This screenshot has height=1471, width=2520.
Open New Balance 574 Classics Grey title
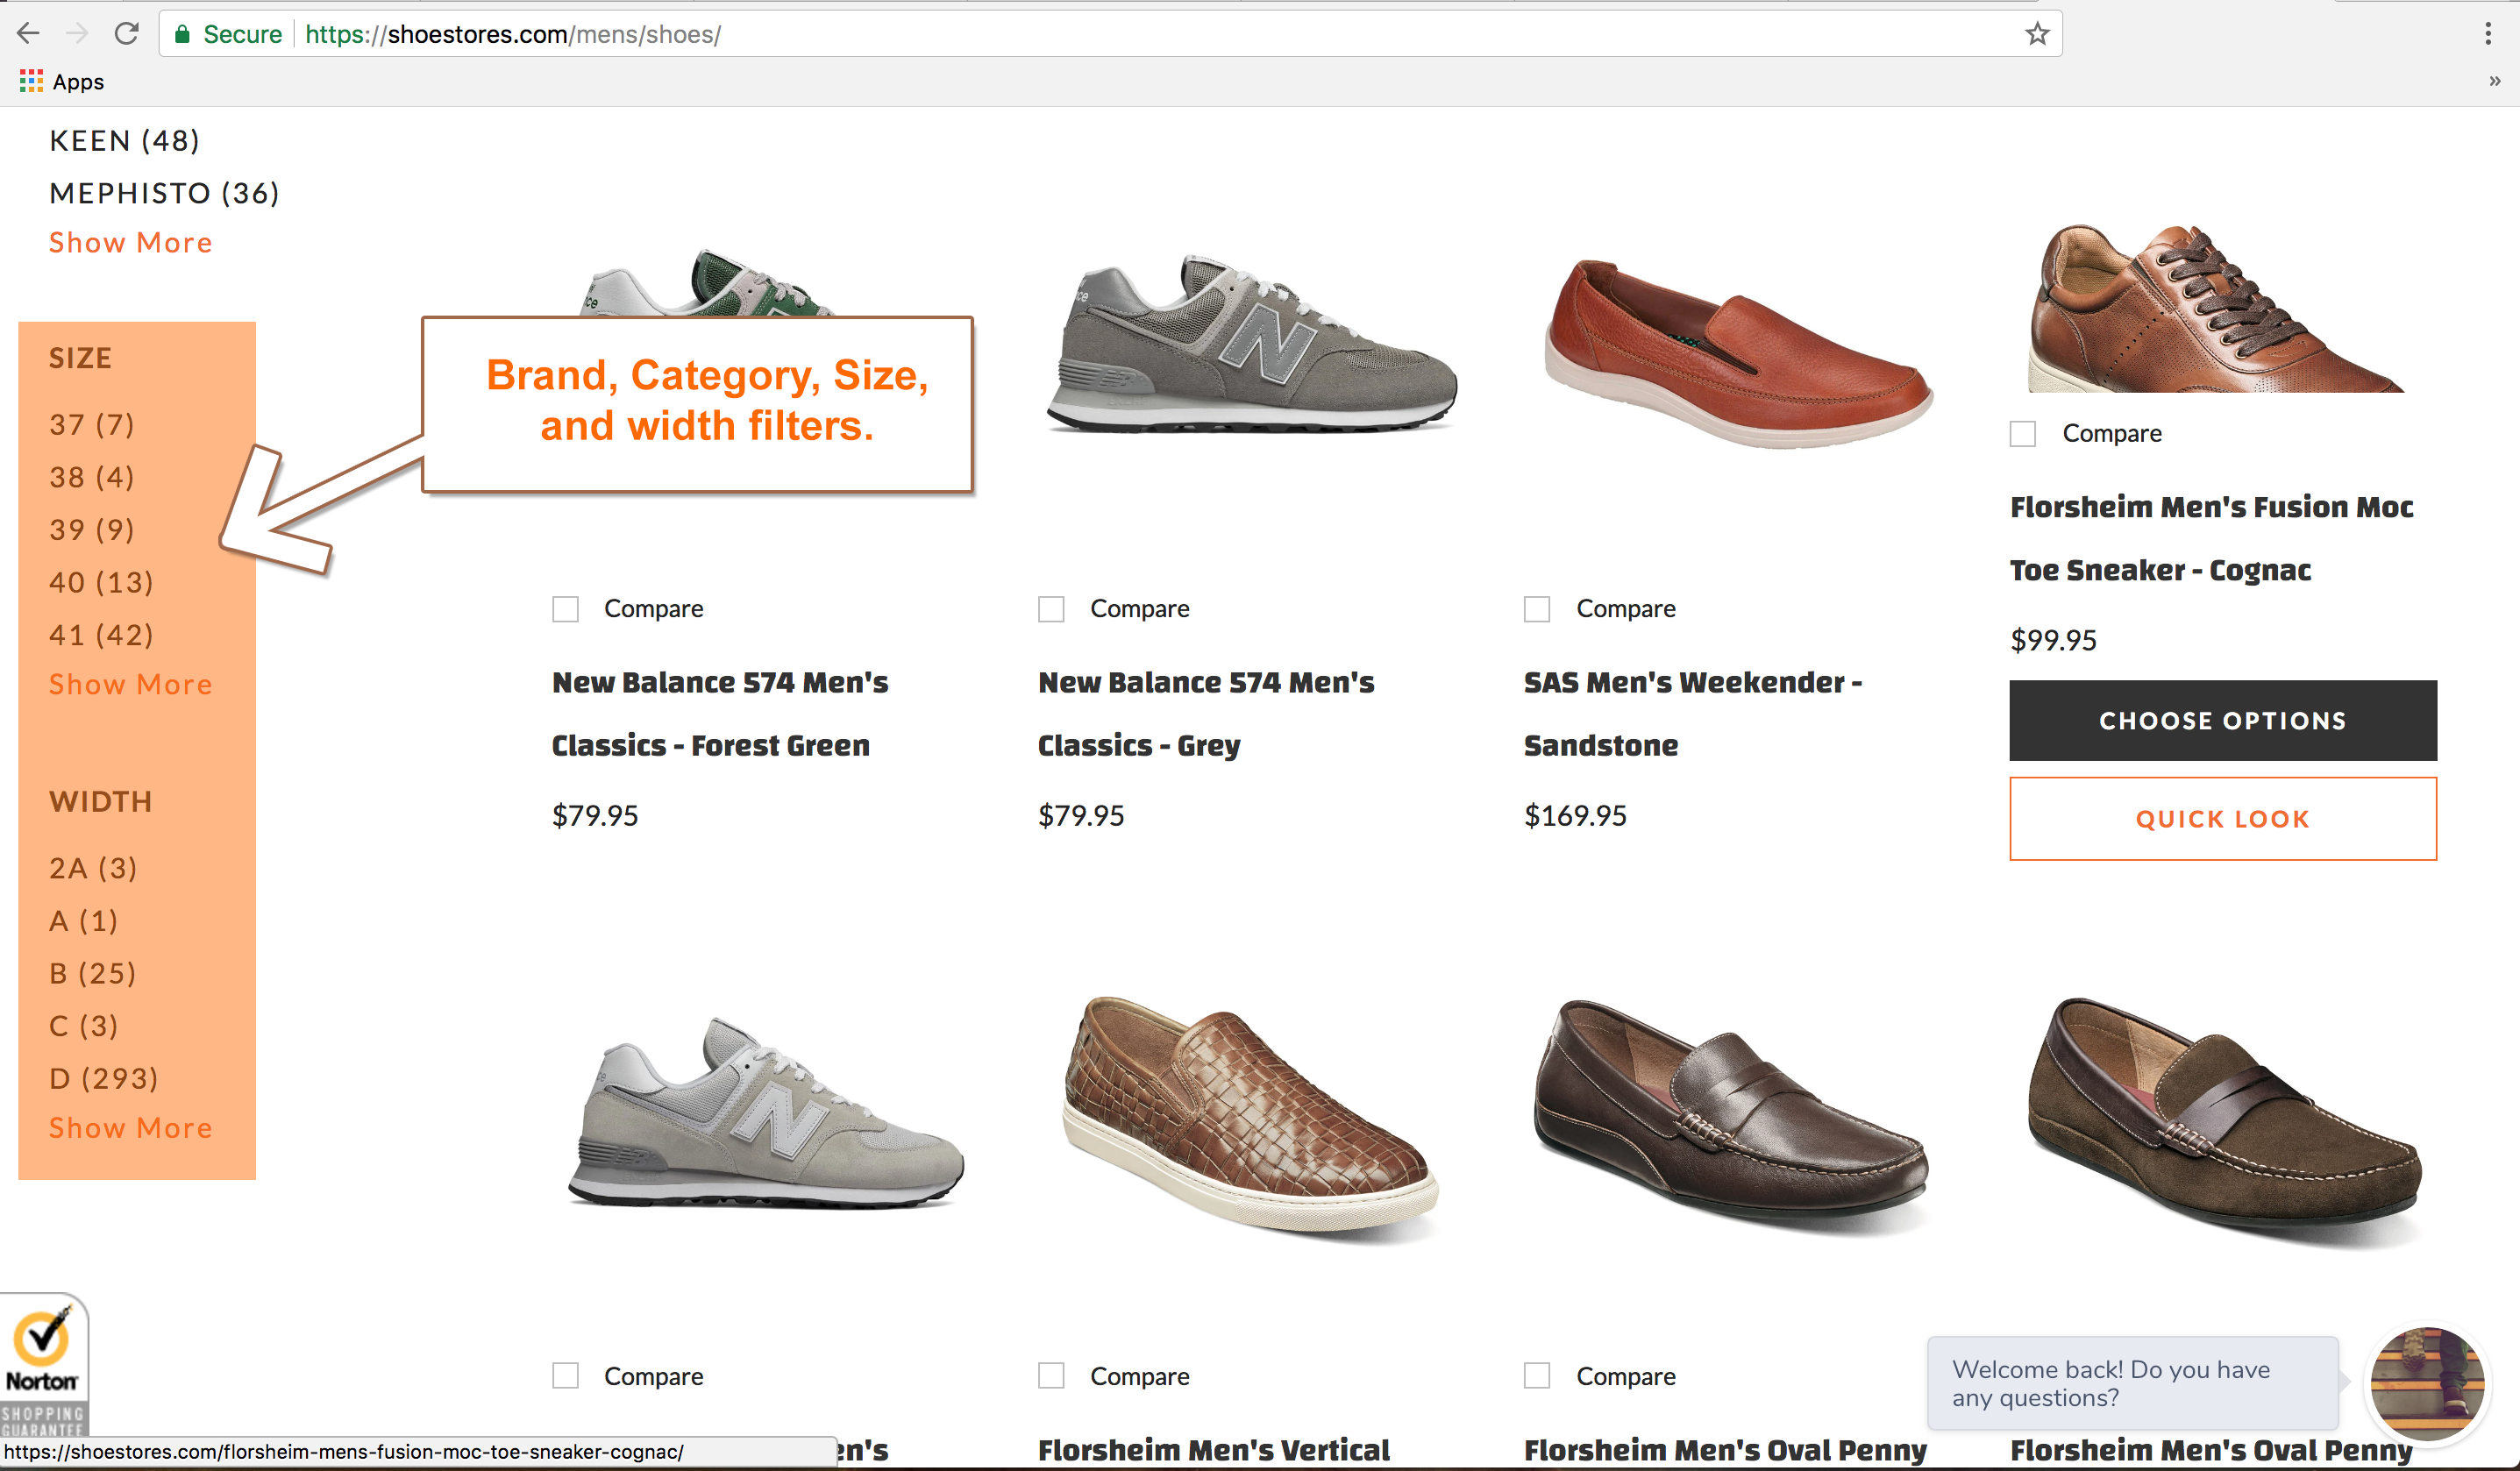(x=1206, y=714)
